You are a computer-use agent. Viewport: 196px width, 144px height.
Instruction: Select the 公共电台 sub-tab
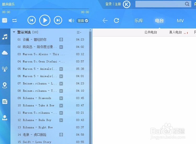pyautogui.click(x=151, y=32)
